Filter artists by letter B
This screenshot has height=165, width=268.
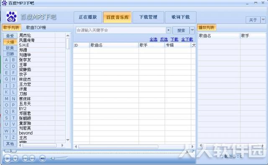coord(13,60)
